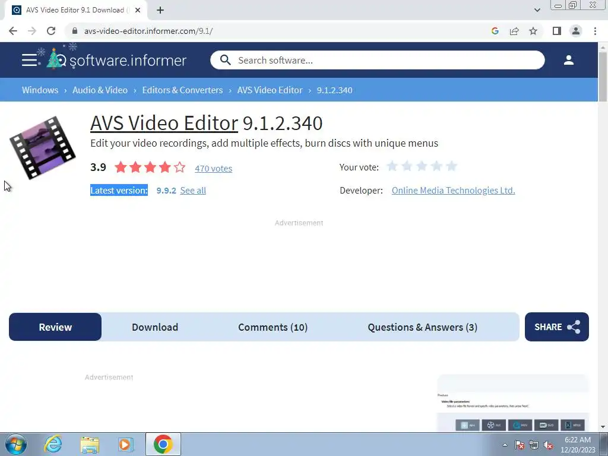Screen dimensions: 608x456
Task: Click the share page icon in address bar
Action: point(514,31)
